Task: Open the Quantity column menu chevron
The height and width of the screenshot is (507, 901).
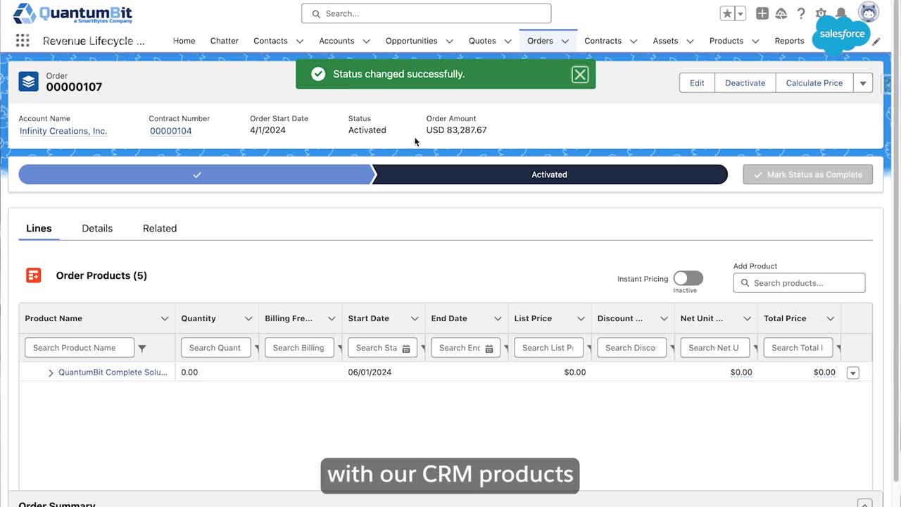Action: pyautogui.click(x=248, y=319)
